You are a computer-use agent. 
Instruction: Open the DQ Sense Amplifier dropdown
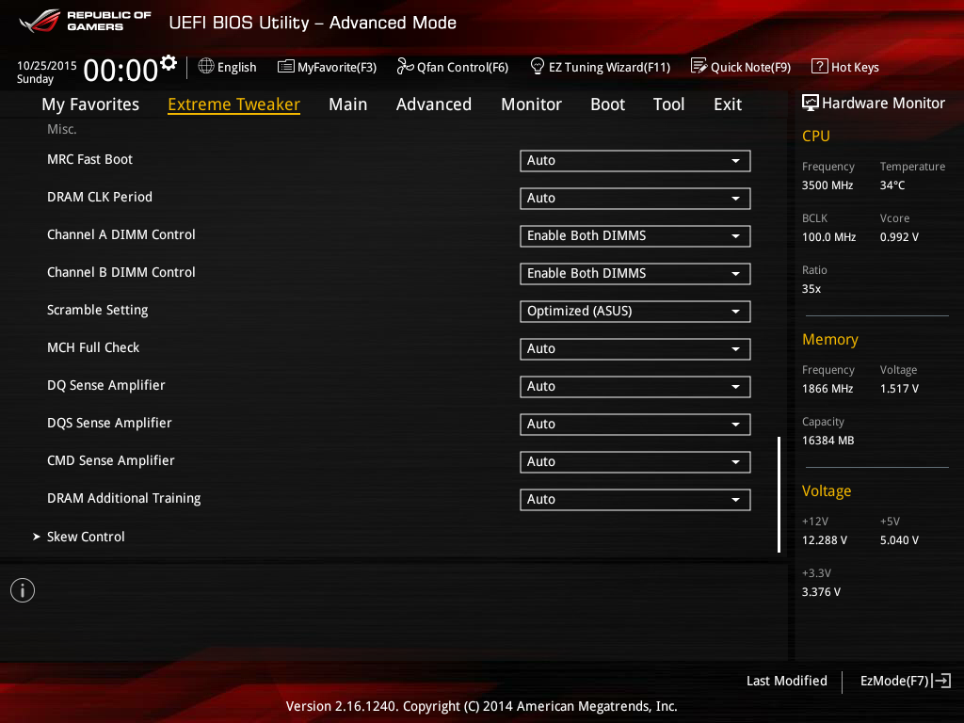tap(635, 387)
